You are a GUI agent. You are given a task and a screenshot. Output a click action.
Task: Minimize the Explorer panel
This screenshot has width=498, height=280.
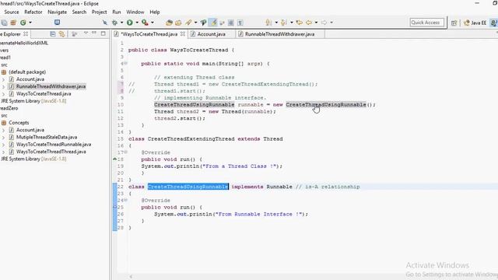[x=94, y=33]
